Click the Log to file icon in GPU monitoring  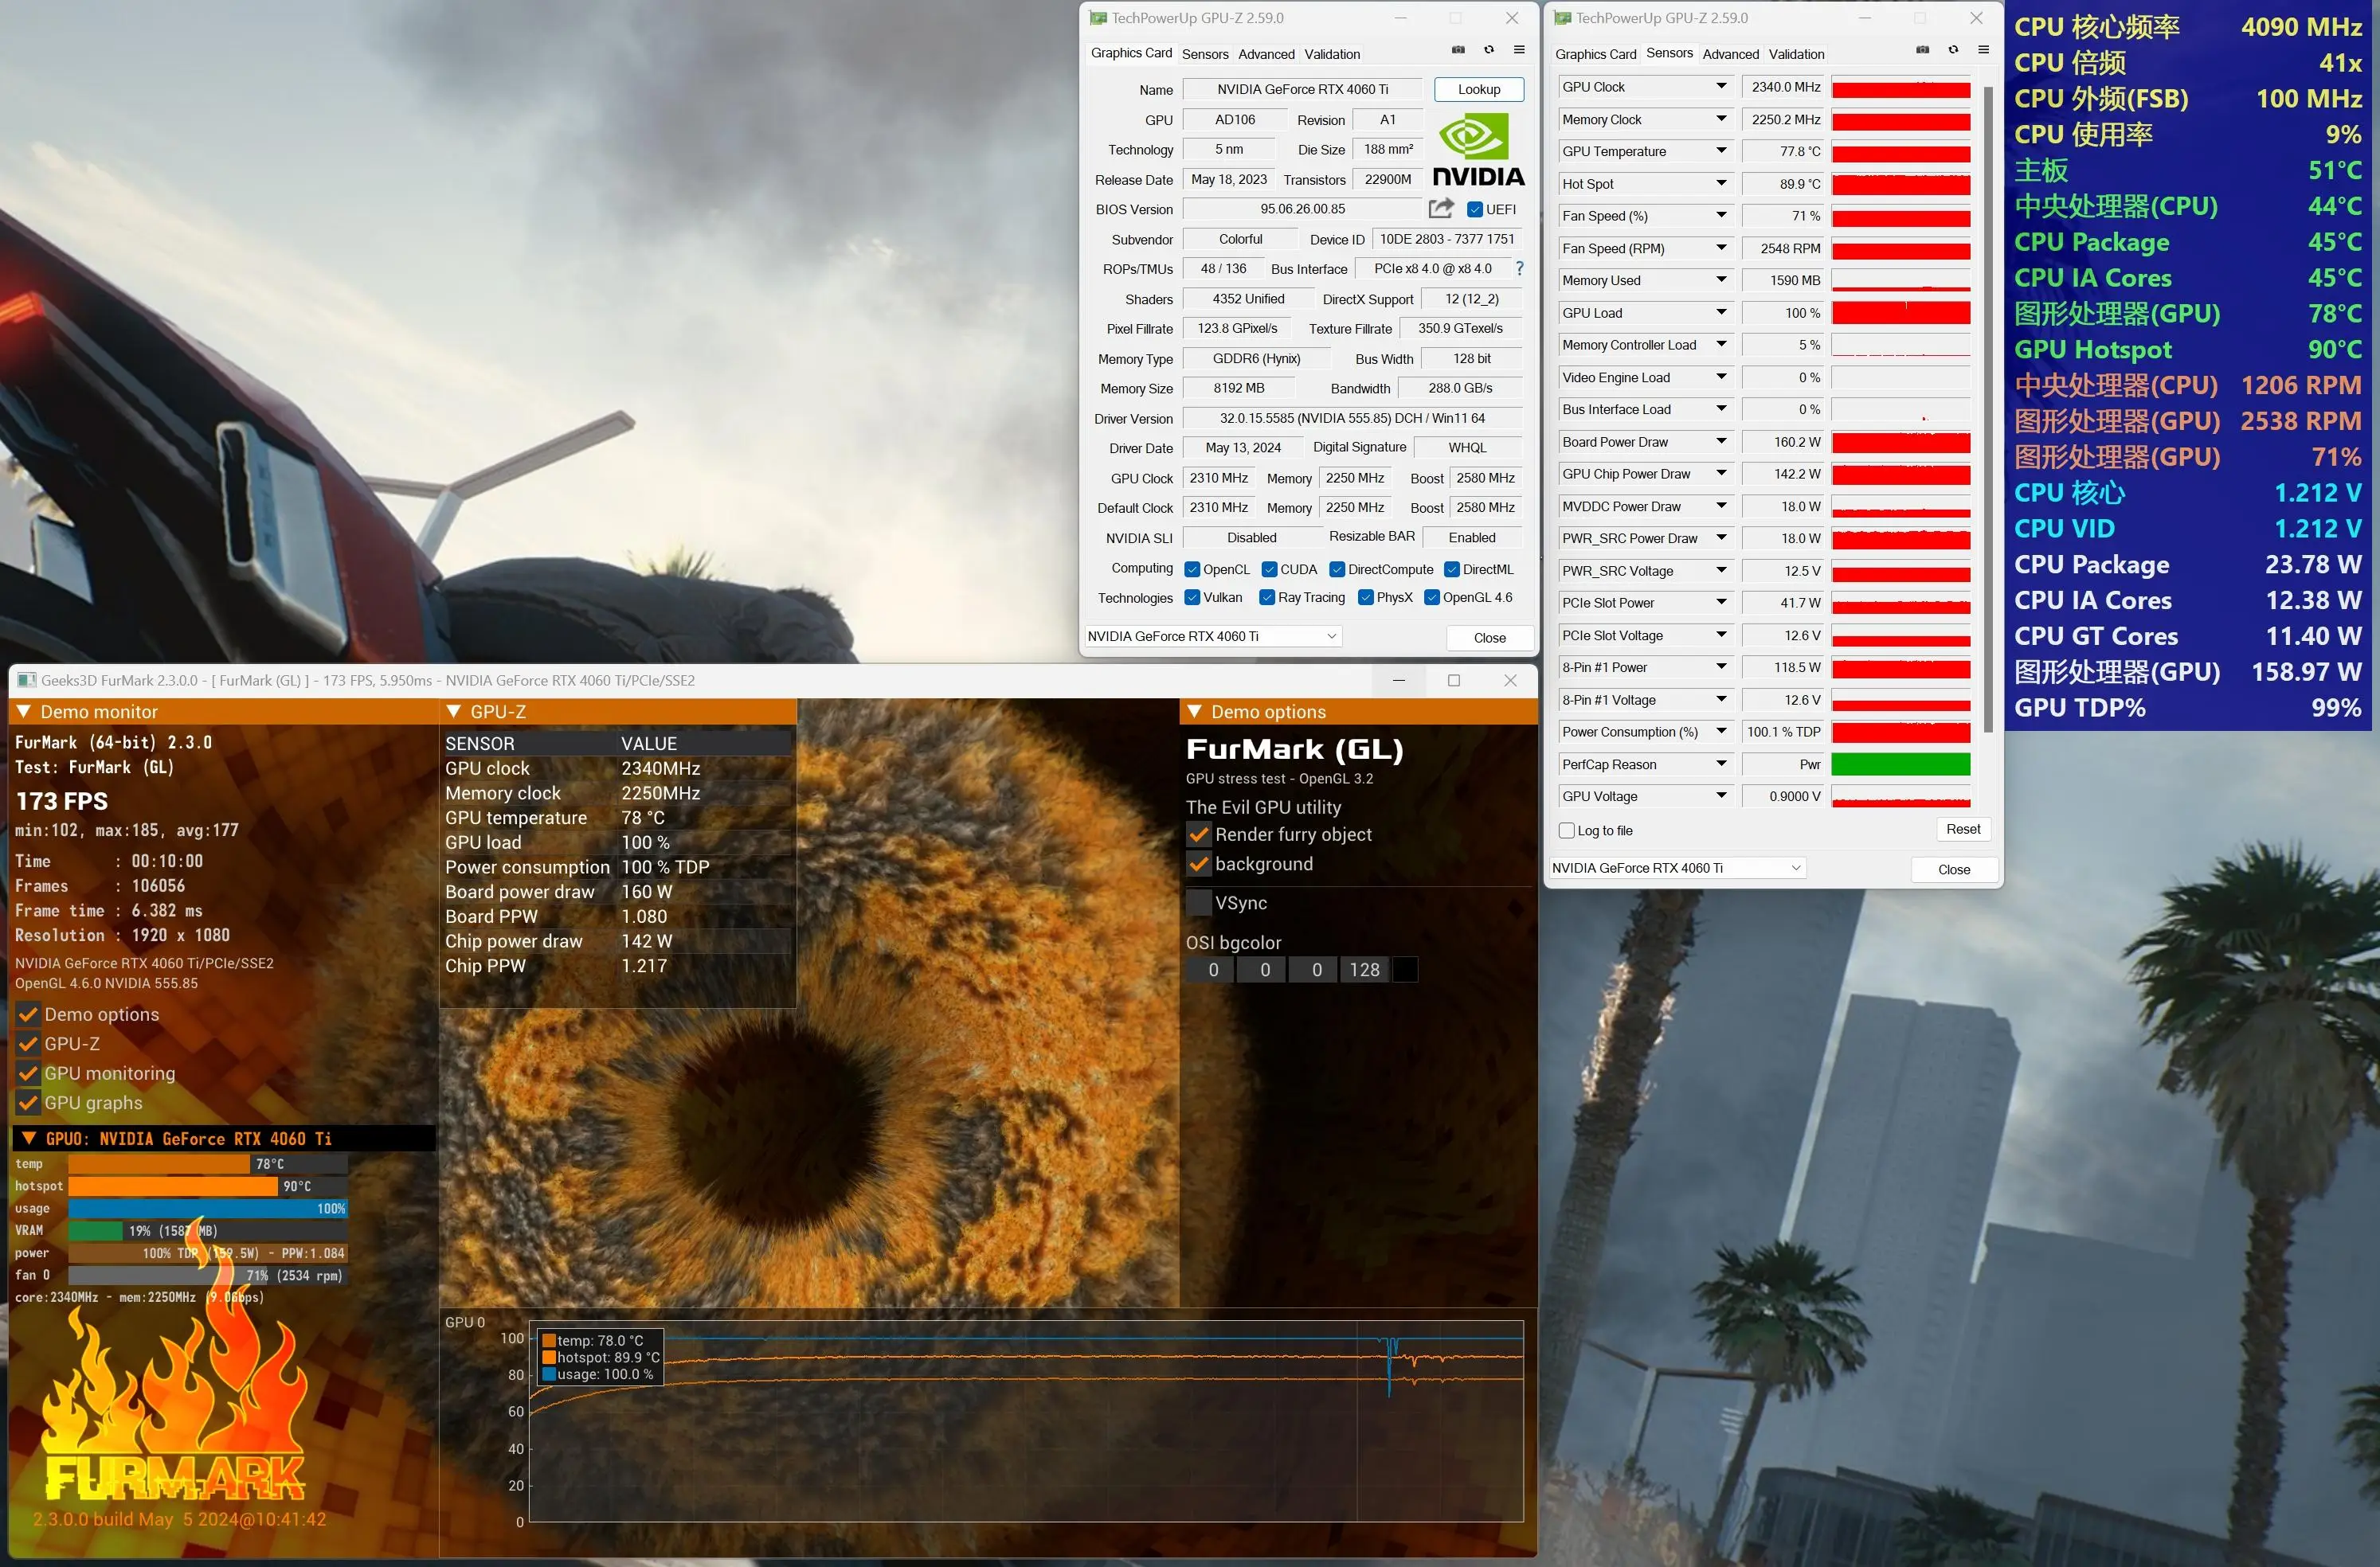click(1568, 829)
